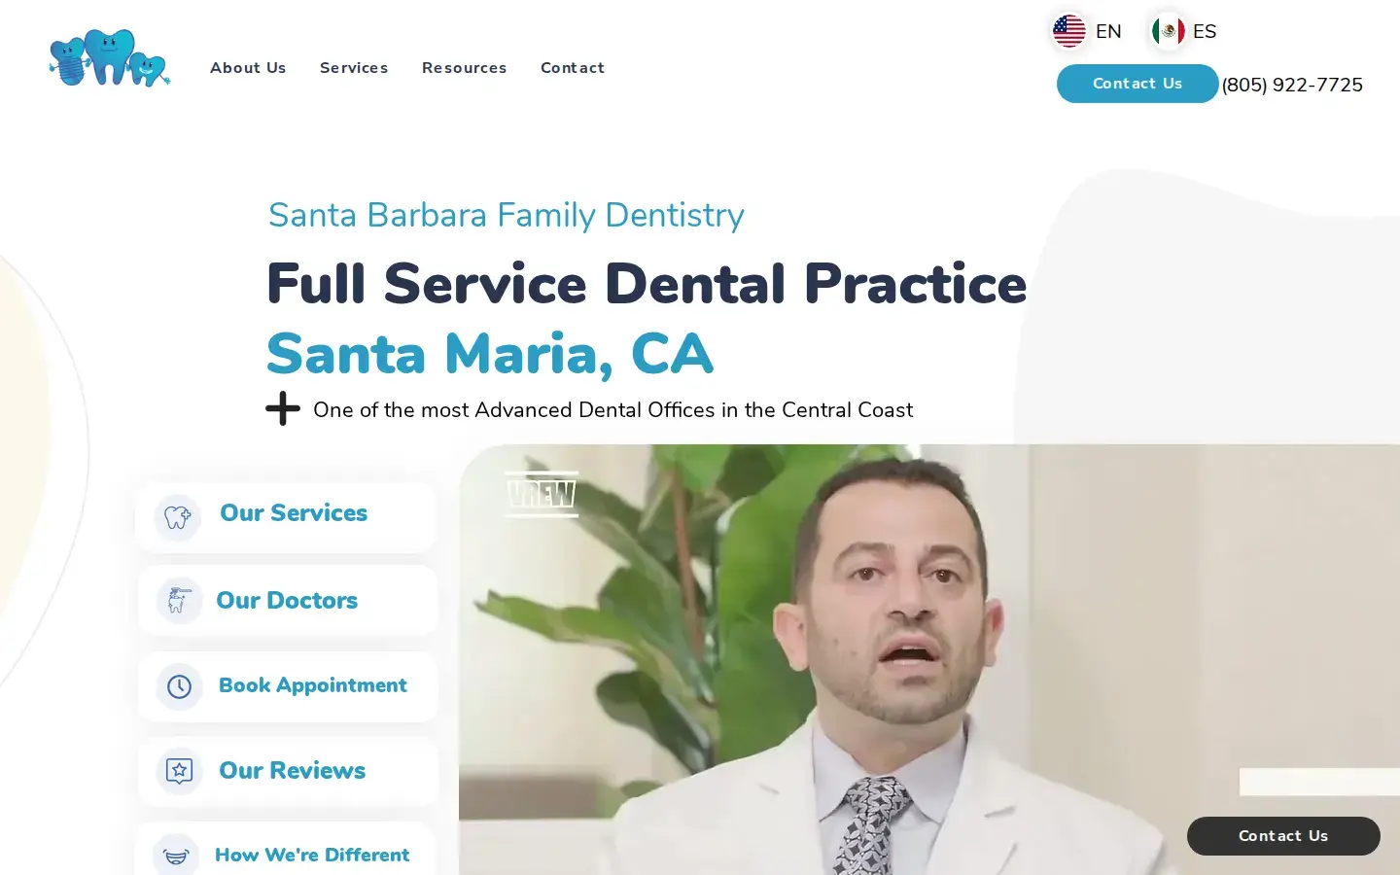The width and height of the screenshot is (1400, 875).
Task: Click the blue tooth family logo
Action: tap(110, 57)
